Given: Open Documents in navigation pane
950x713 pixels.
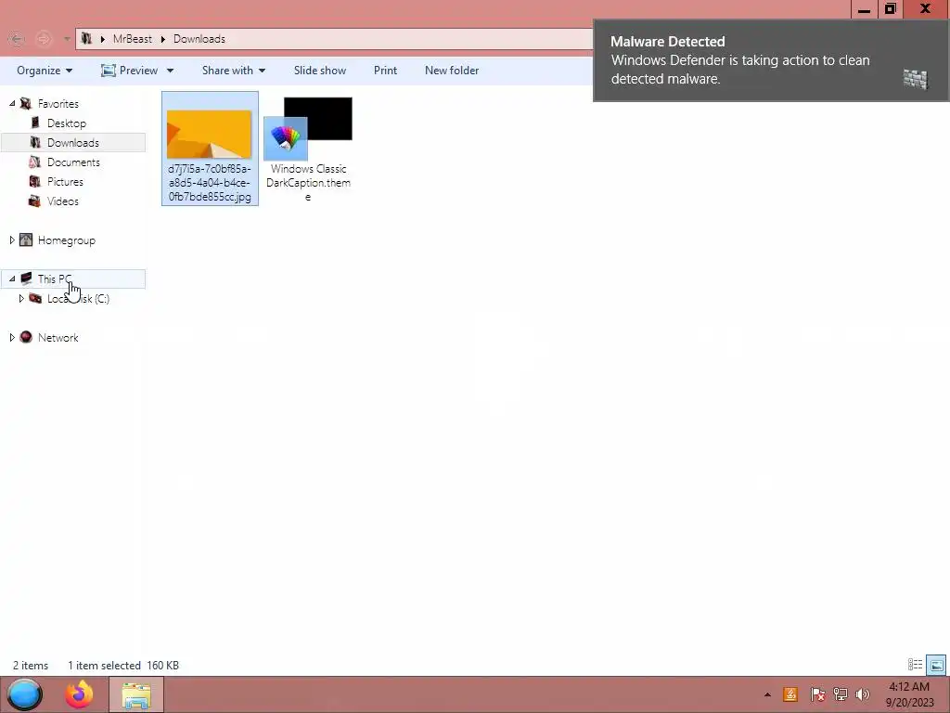Looking at the screenshot, I should coord(73,162).
